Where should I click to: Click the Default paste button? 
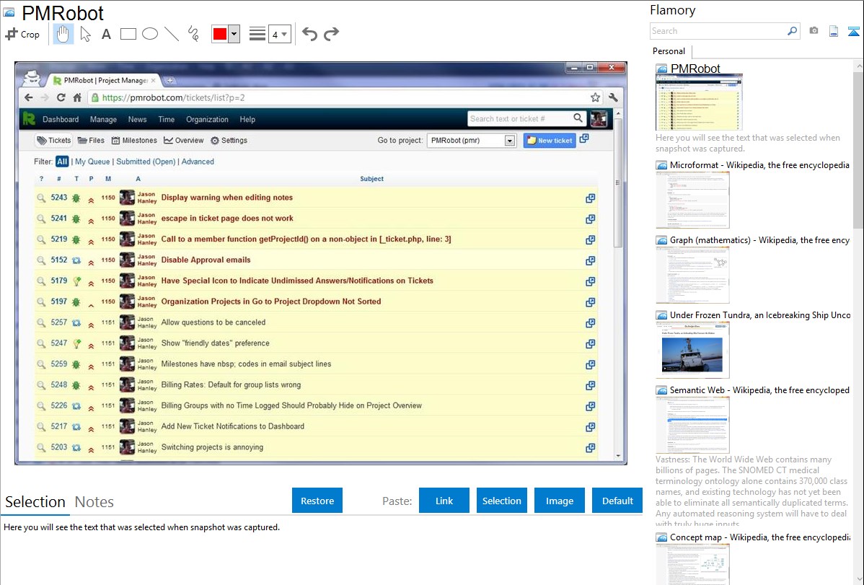(x=617, y=501)
